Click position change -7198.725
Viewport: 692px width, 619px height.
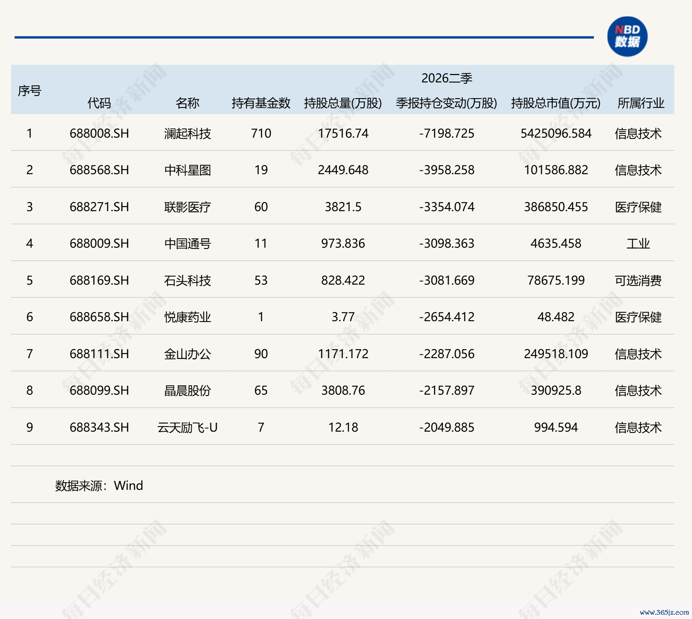447,133
